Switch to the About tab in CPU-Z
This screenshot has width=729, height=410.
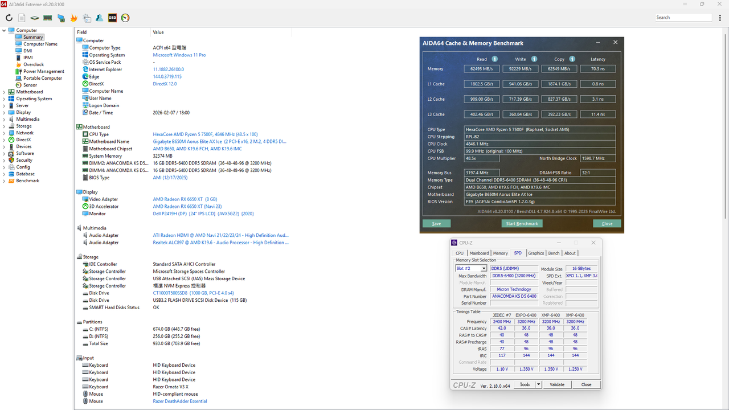point(570,253)
